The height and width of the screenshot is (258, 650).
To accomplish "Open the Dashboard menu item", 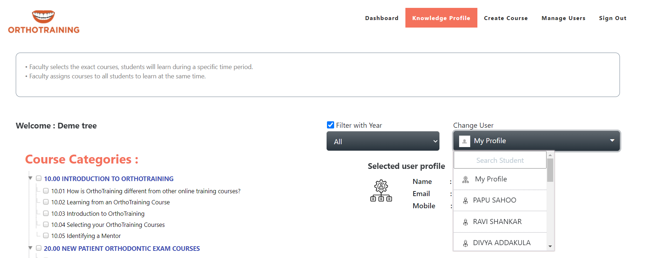I will pos(382,18).
